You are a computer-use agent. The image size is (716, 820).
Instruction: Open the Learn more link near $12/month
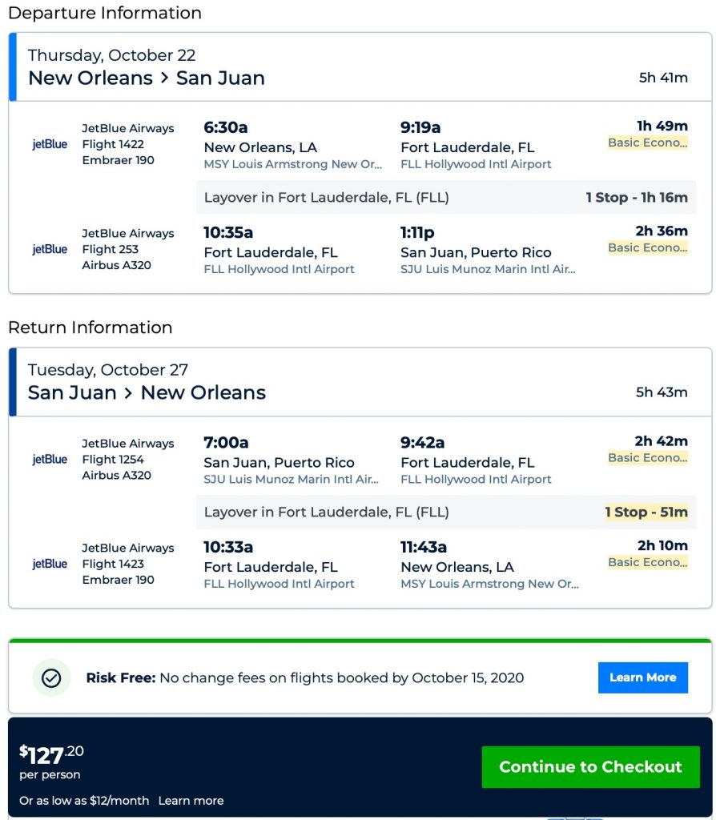tap(191, 801)
